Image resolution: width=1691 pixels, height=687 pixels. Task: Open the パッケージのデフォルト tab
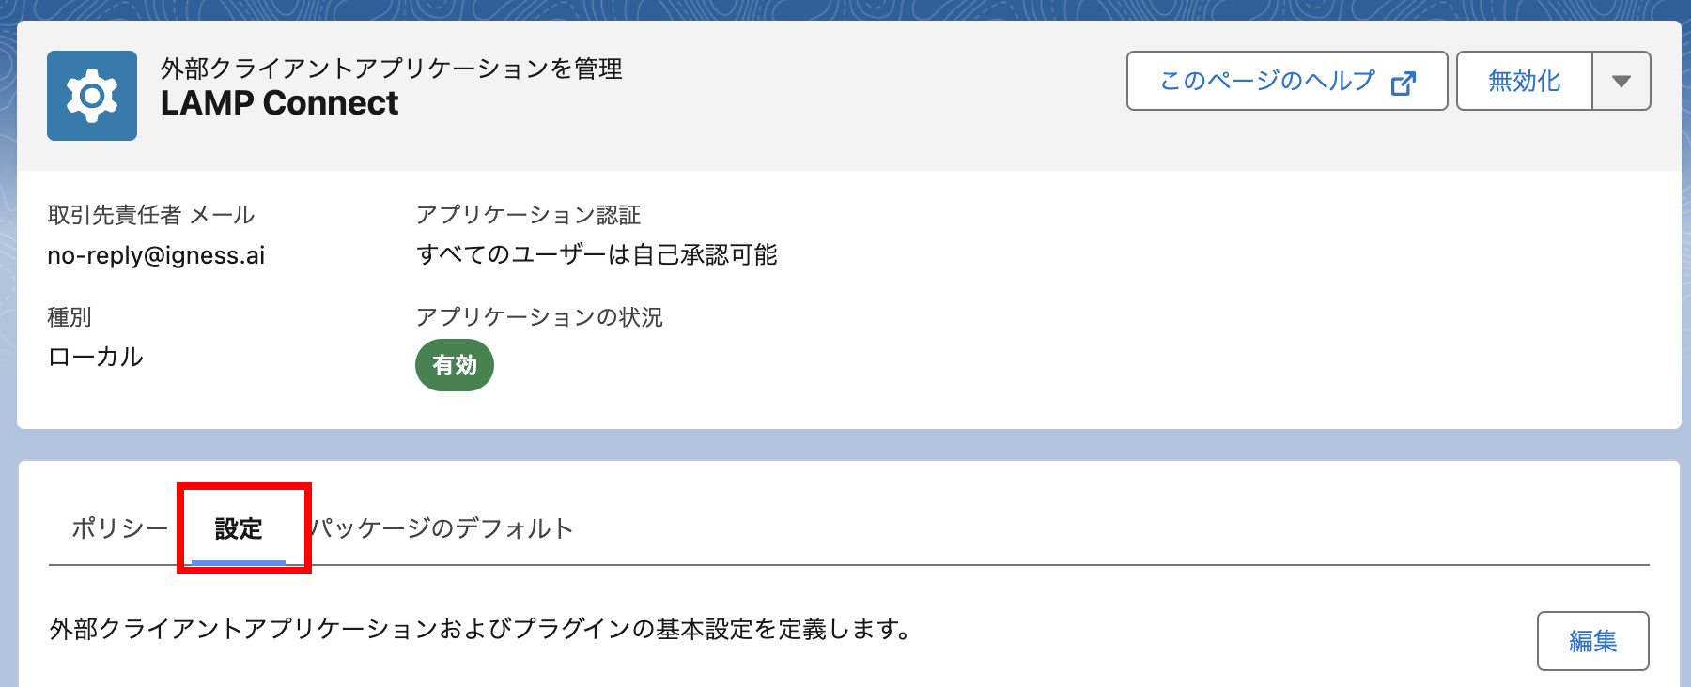coord(442,528)
